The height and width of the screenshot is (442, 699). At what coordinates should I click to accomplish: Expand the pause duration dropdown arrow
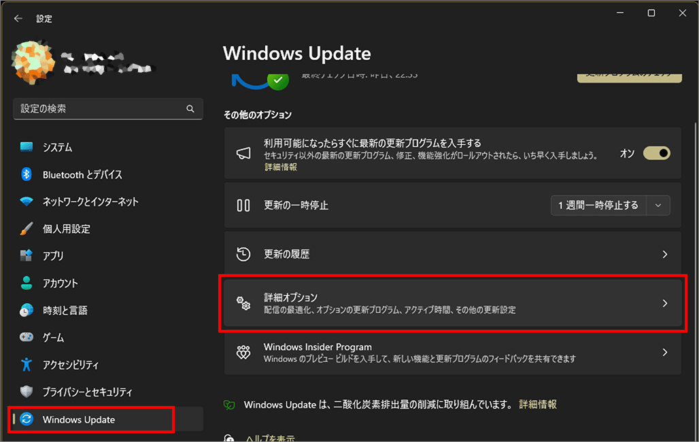tap(658, 205)
